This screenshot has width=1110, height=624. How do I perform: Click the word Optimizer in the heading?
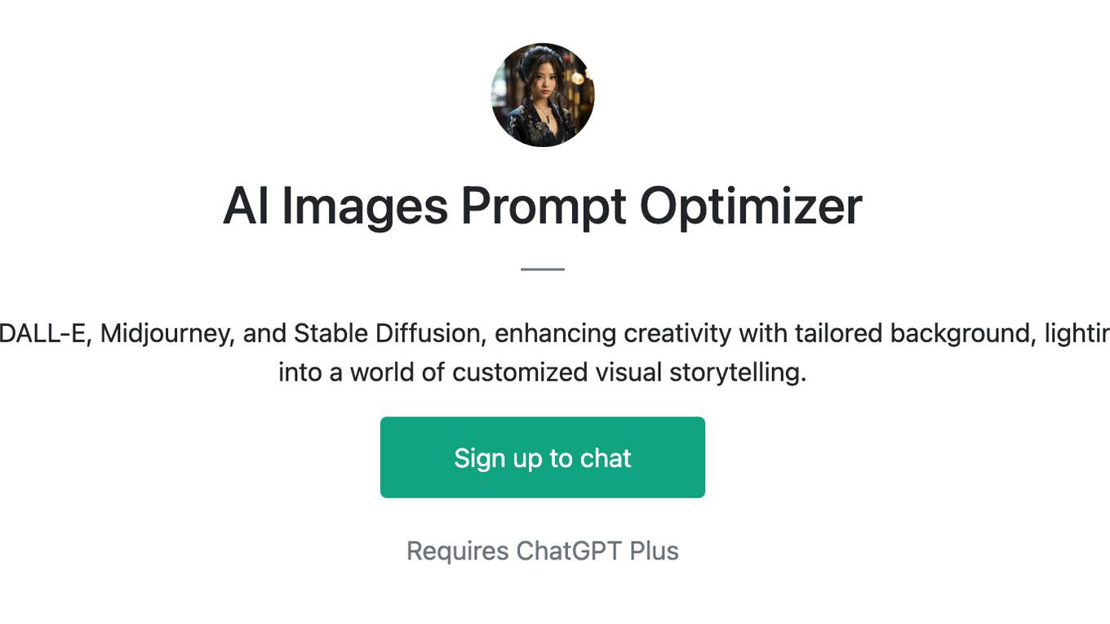click(x=751, y=206)
